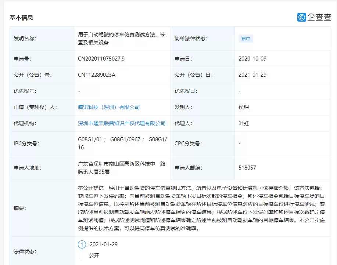Click the applicant postal code 518057
Viewport: 337px width, 265px height.
(247, 168)
